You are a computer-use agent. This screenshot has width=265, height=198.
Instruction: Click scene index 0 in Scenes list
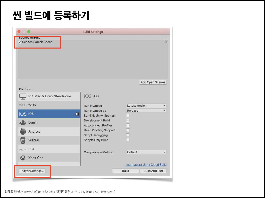[166, 42]
